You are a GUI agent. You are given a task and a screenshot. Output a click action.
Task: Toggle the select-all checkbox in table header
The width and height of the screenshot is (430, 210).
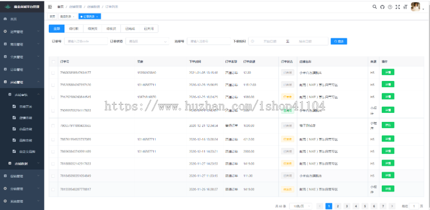(53, 62)
